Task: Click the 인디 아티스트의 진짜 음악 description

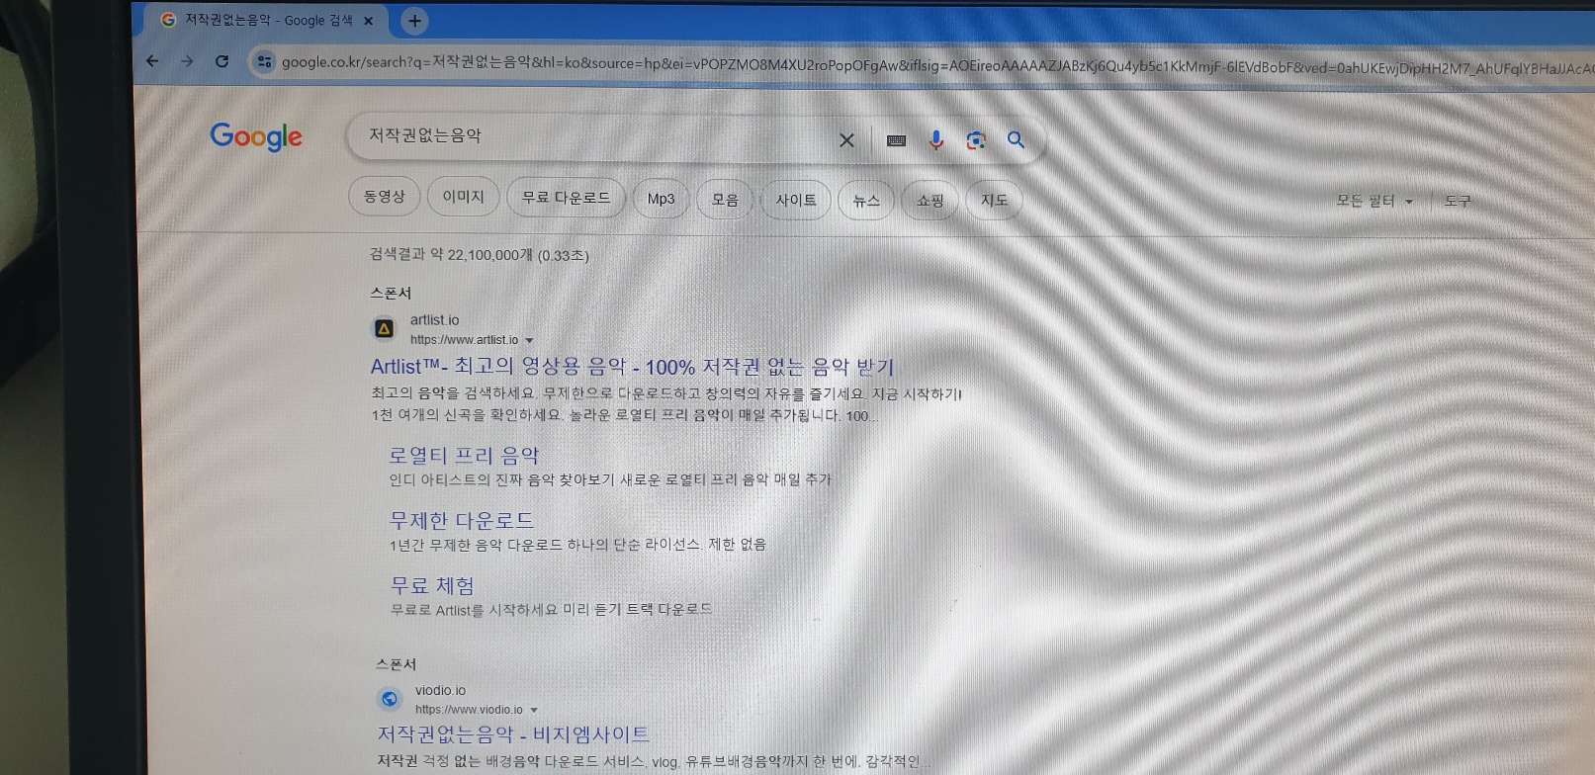Action: point(610,479)
